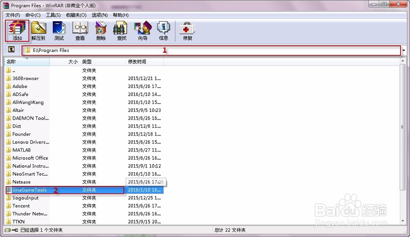The image size is (410, 237).
Task: Select the Tencent folder icon
Action: [9, 205]
